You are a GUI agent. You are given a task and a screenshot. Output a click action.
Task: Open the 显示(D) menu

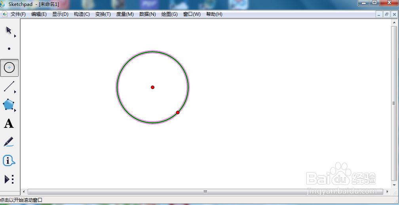coord(60,14)
